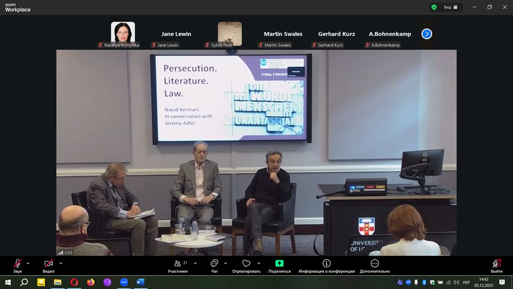Show next participants with blue arrow

coord(427,34)
